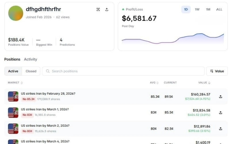Open the profile avatar image

click(16, 13)
